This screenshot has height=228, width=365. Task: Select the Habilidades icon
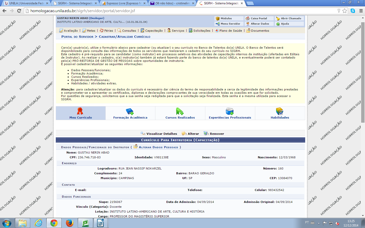click(x=280, y=111)
